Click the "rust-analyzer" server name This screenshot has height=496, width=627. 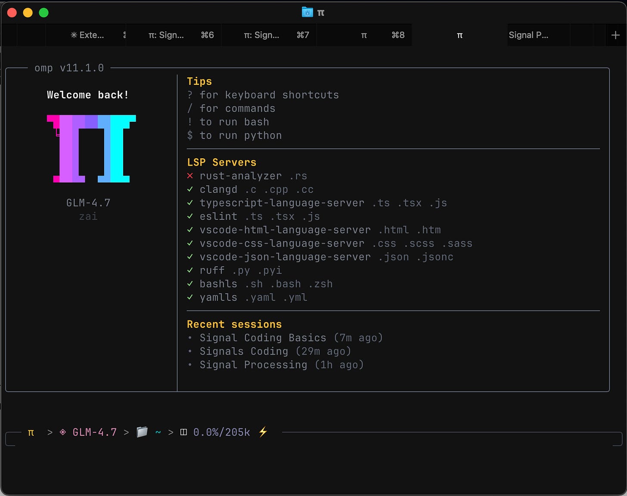(x=241, y=176)
